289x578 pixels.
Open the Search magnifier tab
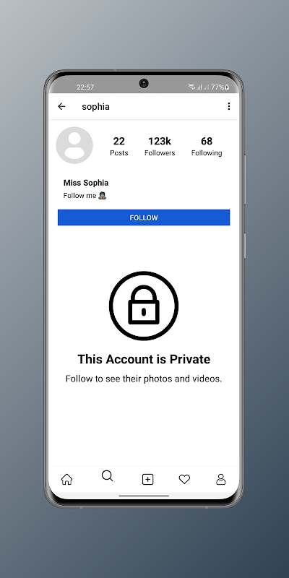pyautogui.click(x=107, y=476)
